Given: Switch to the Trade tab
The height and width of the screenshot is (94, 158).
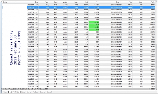Looking at the screenshot, I should coord(5,92).
